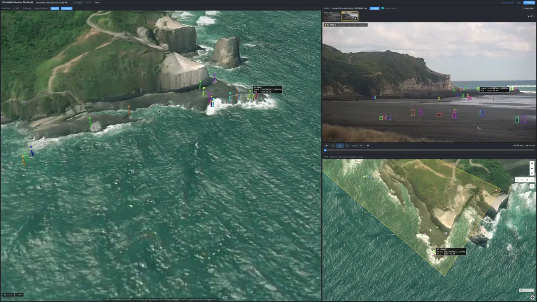Play the video

[340, 146]
